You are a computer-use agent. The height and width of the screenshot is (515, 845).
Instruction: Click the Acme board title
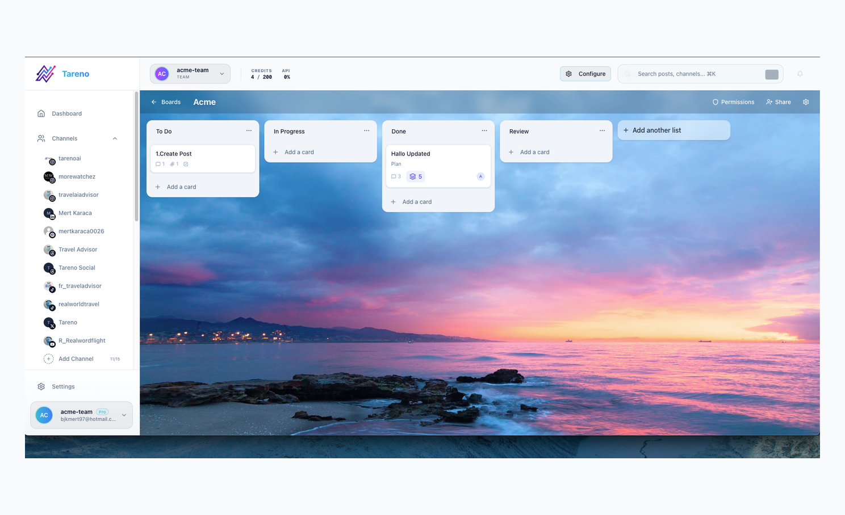(x=204, y=102)
